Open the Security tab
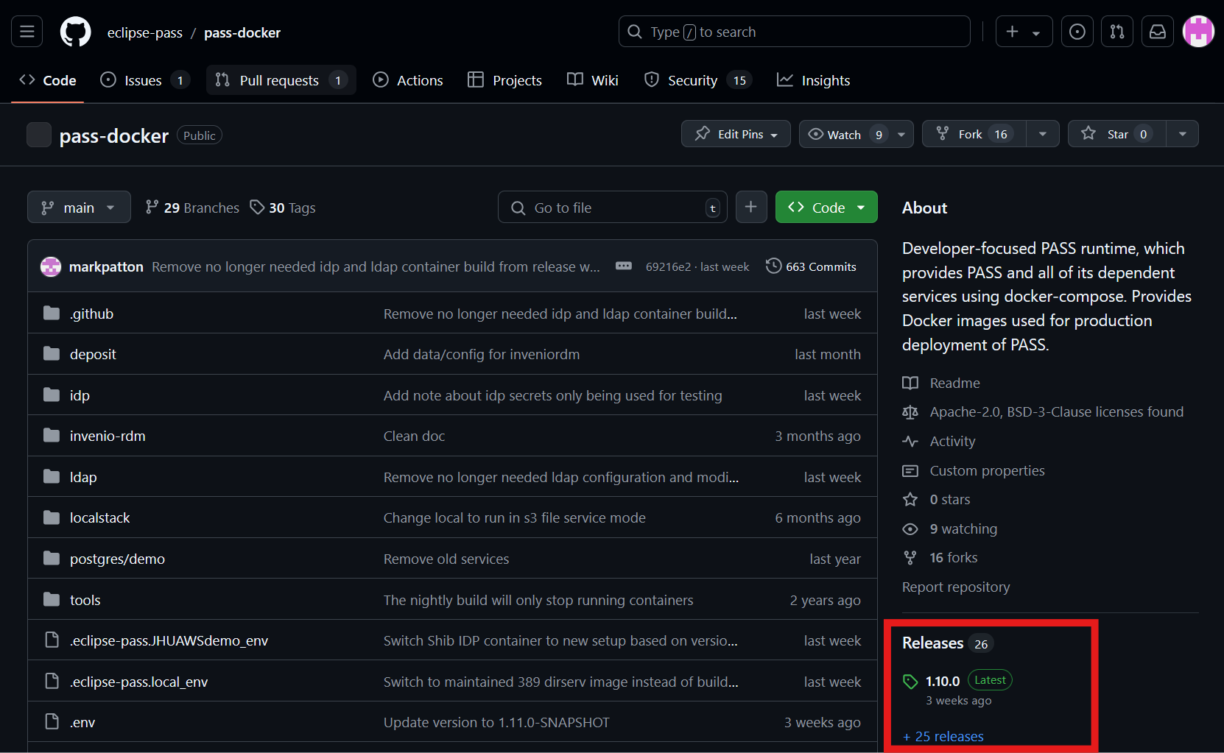 [x=697, y=80]
